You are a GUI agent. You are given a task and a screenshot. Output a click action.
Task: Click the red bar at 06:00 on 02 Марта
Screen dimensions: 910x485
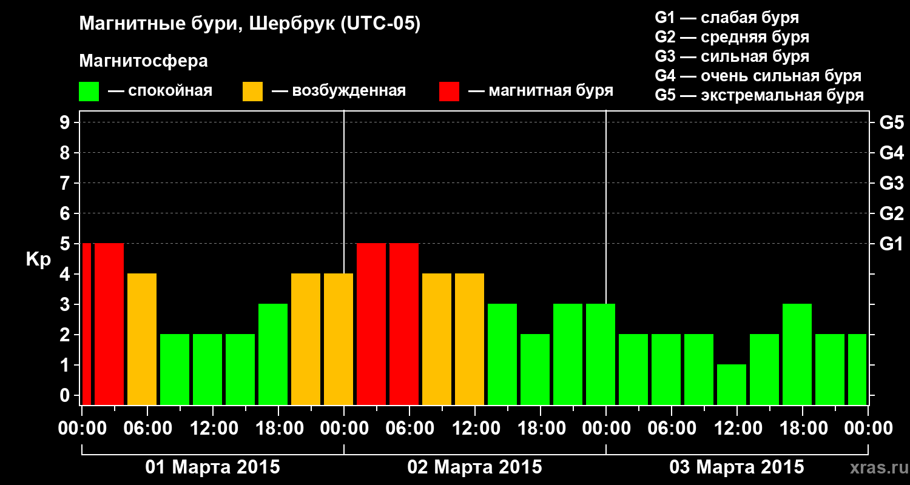[x=404, y=324]
